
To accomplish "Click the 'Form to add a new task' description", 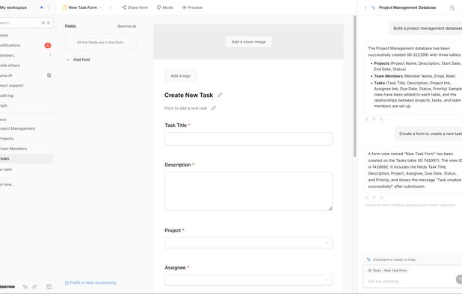I will click(185, 108).
